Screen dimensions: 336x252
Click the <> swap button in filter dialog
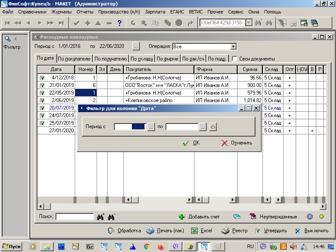pos(213,127)
